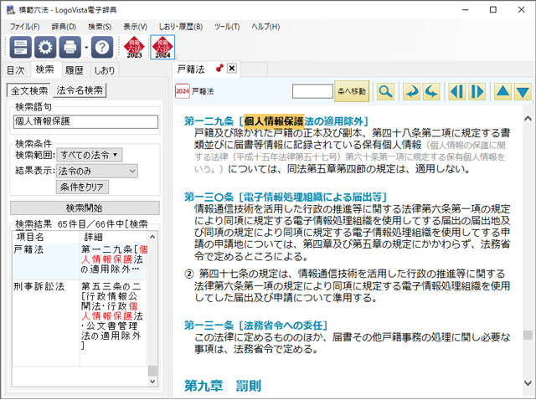Open the 検索(S) menu
The width and height of the screenshot is (536, 400).
(100, 27)
